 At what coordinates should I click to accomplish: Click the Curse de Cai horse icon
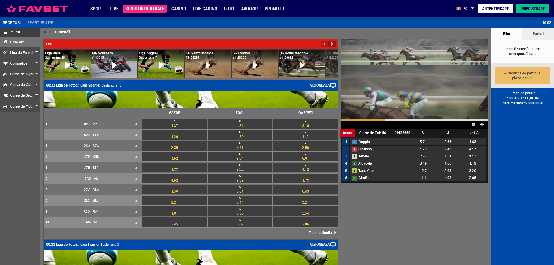coord(5,85)
